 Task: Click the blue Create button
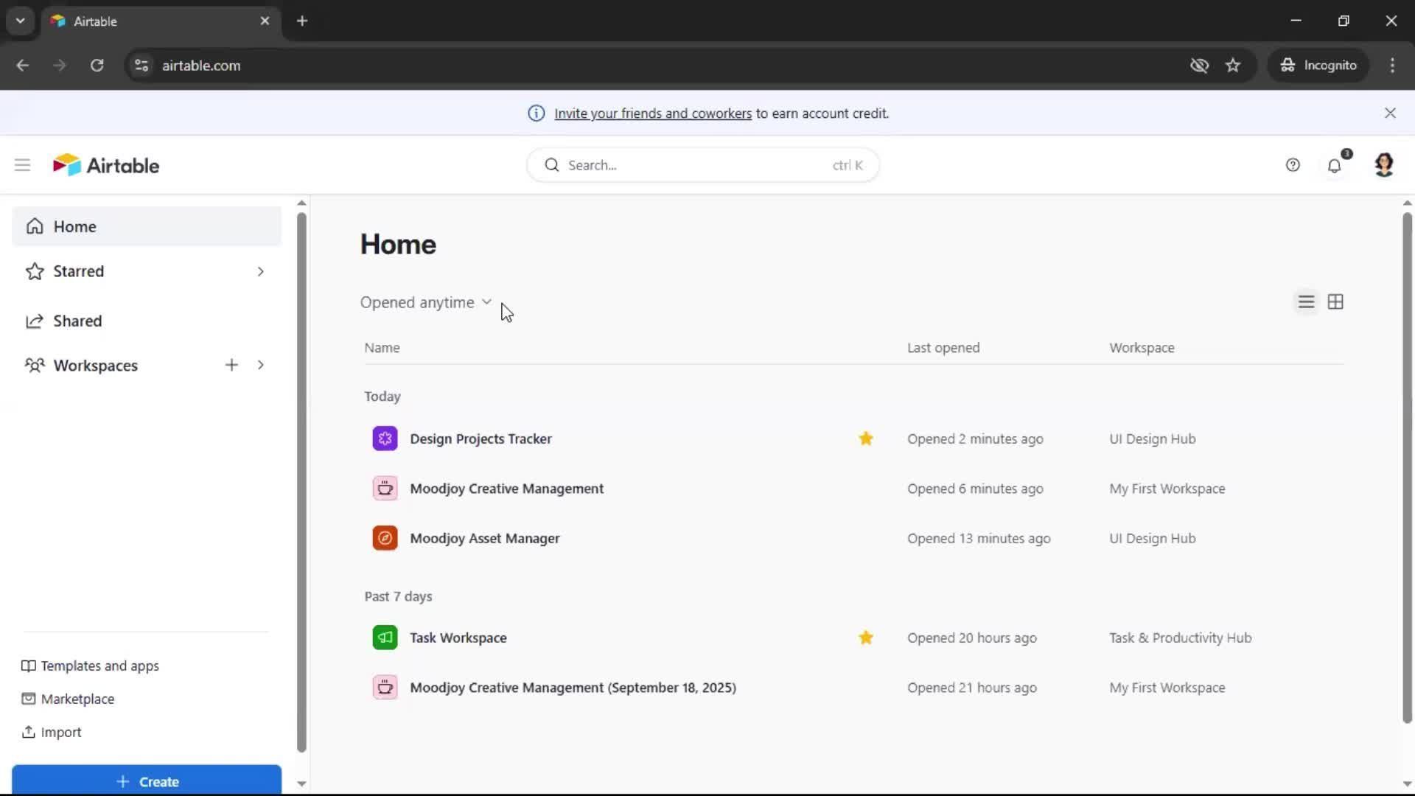147,781
